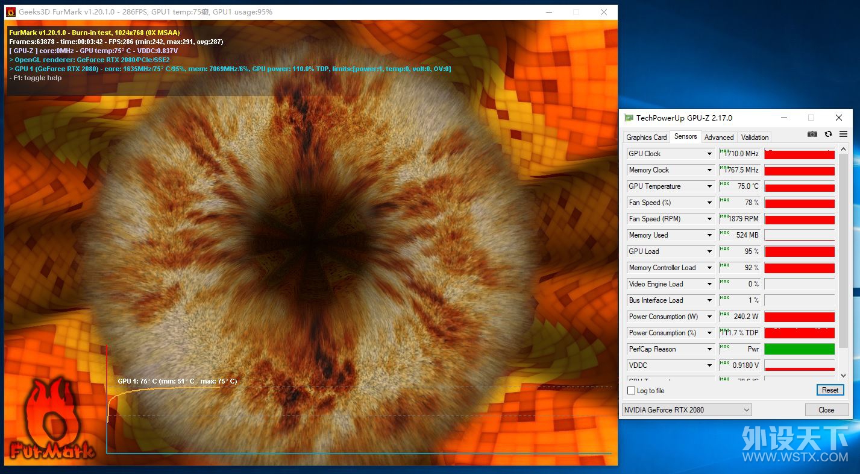The width and height of the screenshot is (860, 474).
Task: Click the 95 % GPU Load value
Action: click(739, 251)
